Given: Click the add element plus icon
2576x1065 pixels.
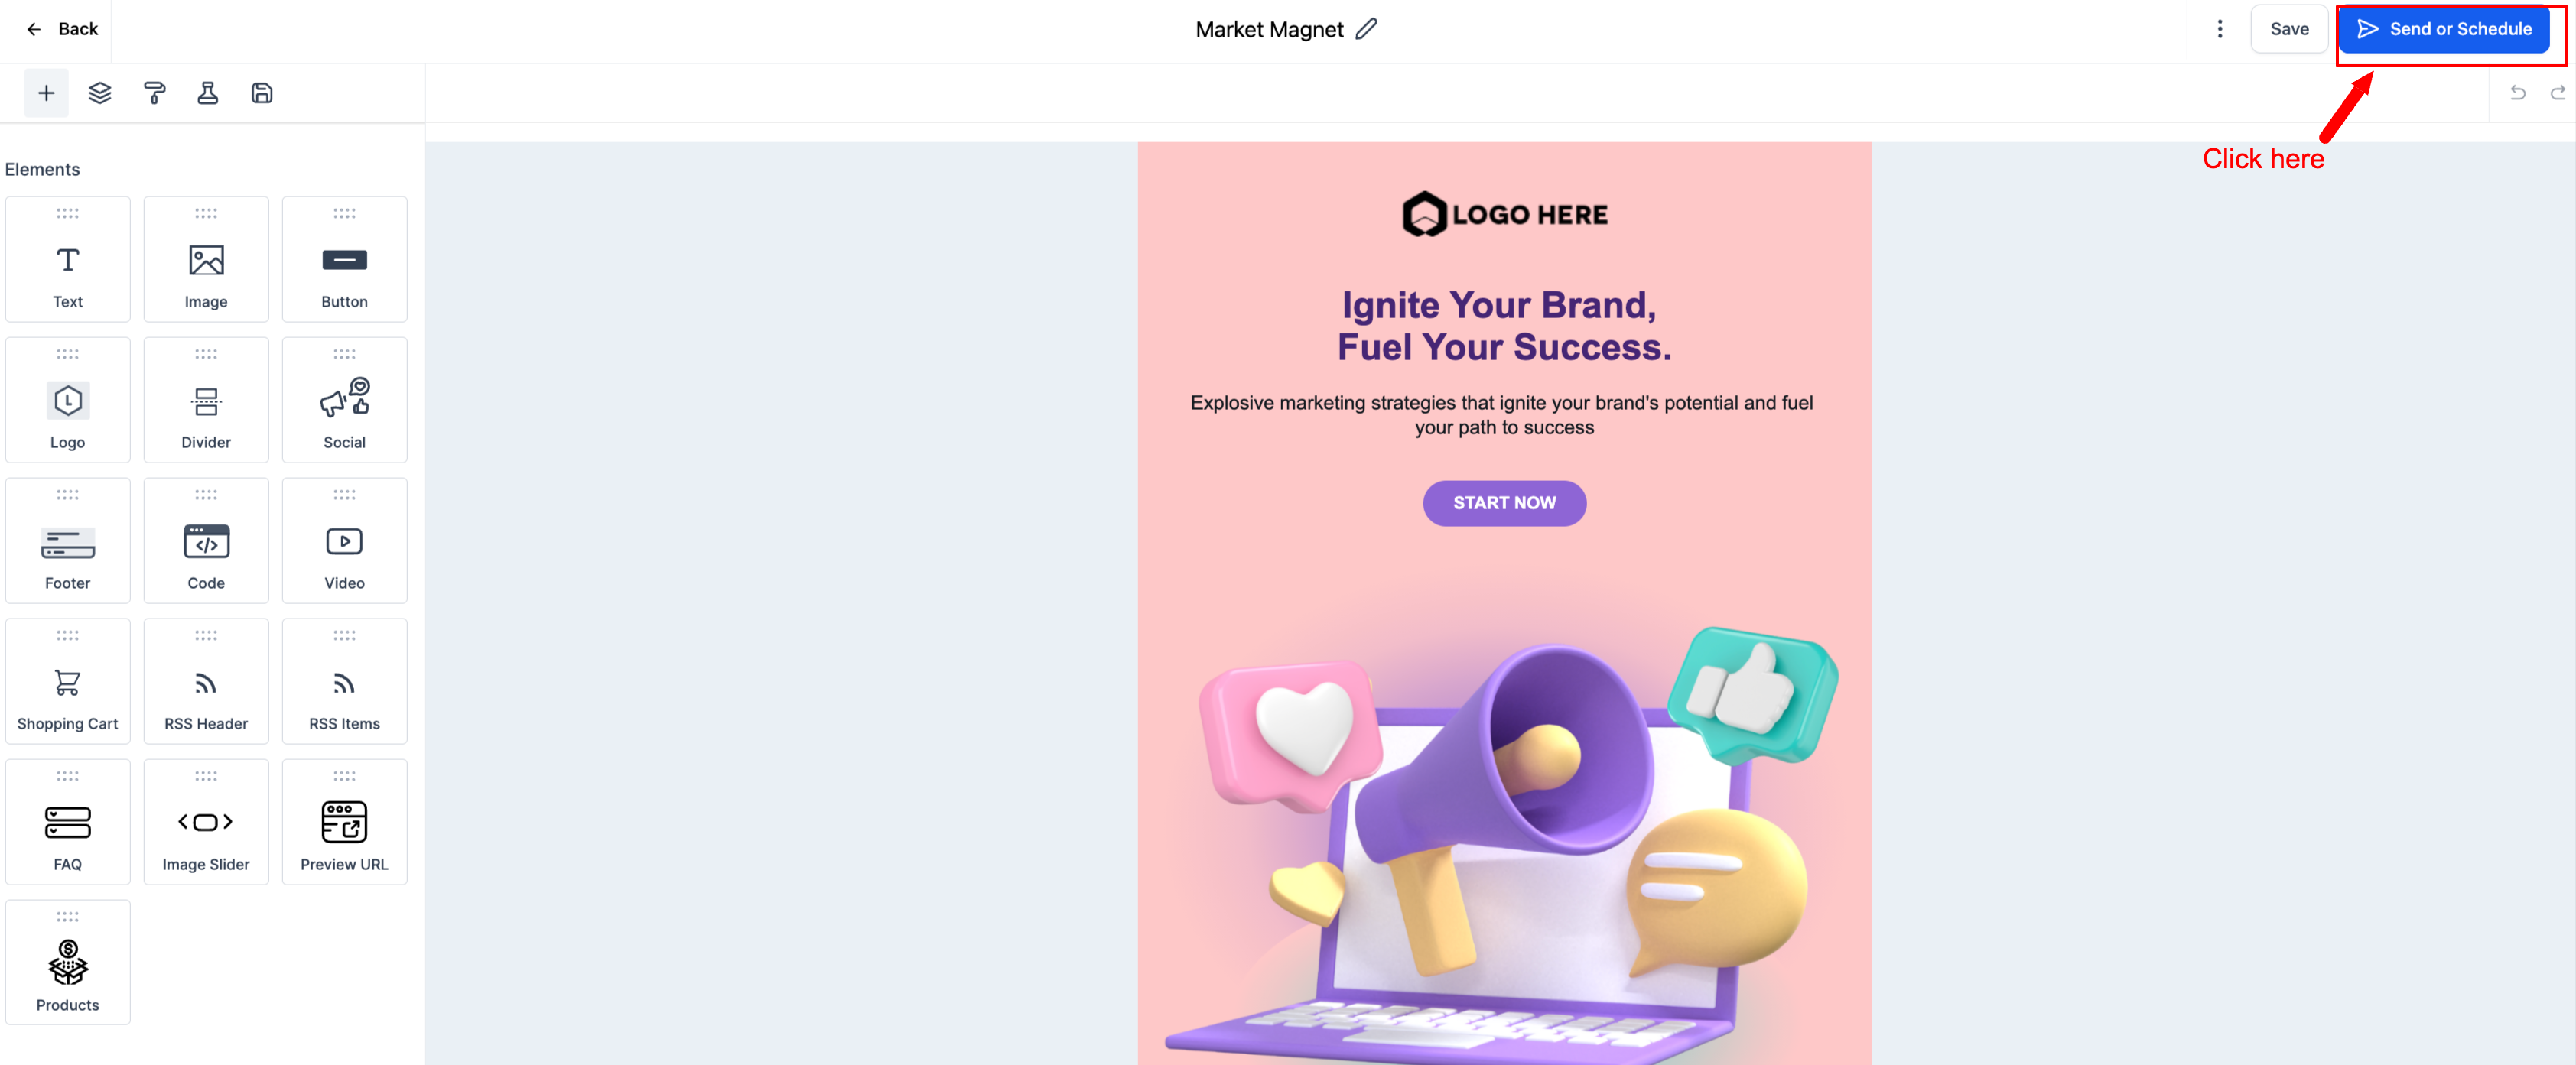Looking at the screenshot, I should click(46, 92).
